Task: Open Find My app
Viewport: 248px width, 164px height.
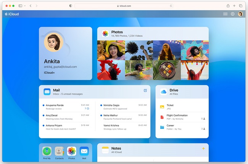Action: click(47, 153)
